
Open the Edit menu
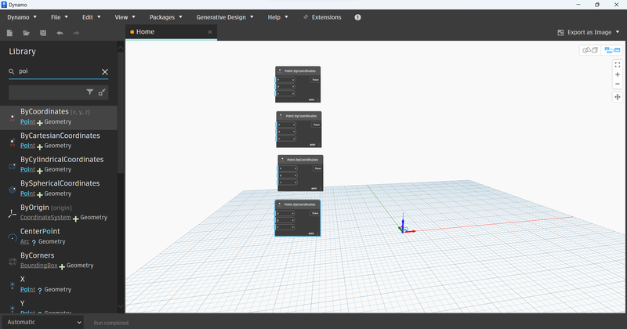pyautogui.click(x=91, y=17)
